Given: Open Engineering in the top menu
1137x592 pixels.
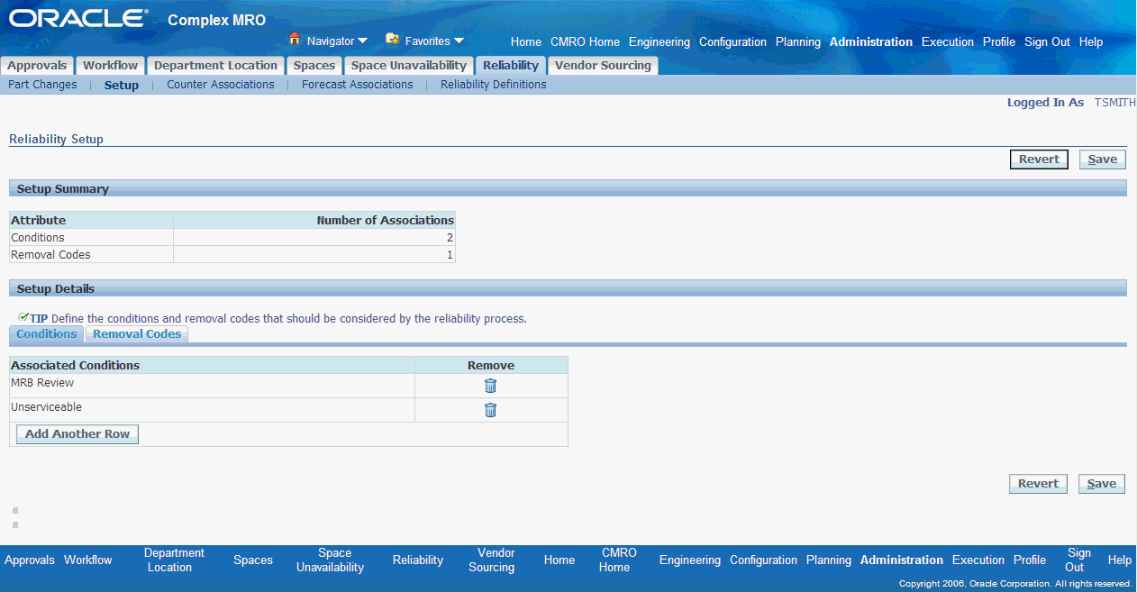Looking at the screenshot, I should [x=659, y=42].
